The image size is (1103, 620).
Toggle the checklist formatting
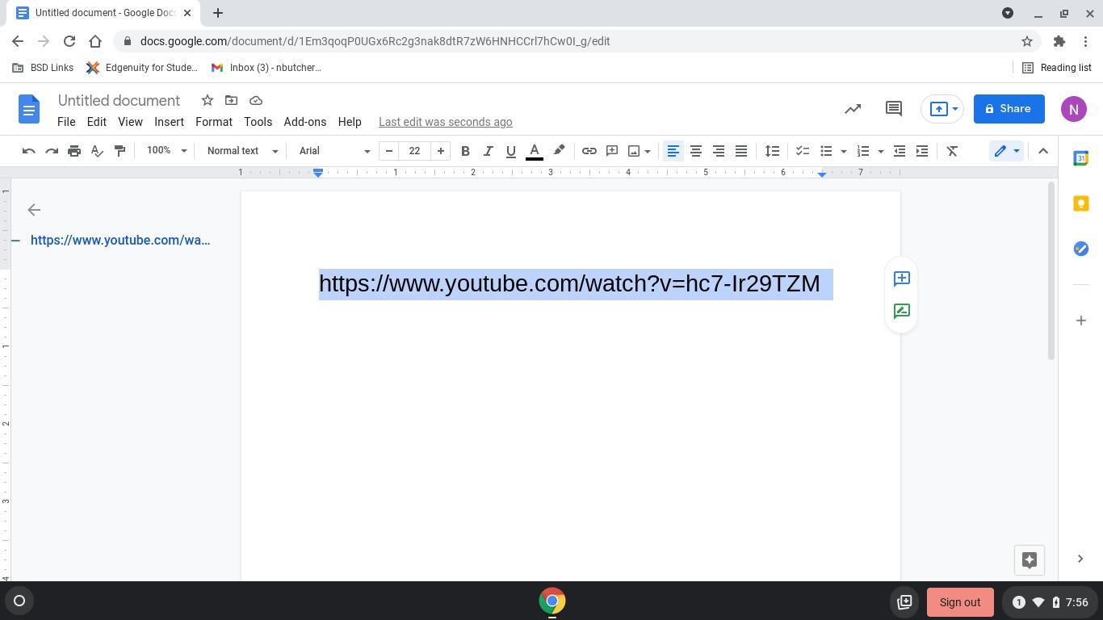pyautogui.click(x=802, y=151)
